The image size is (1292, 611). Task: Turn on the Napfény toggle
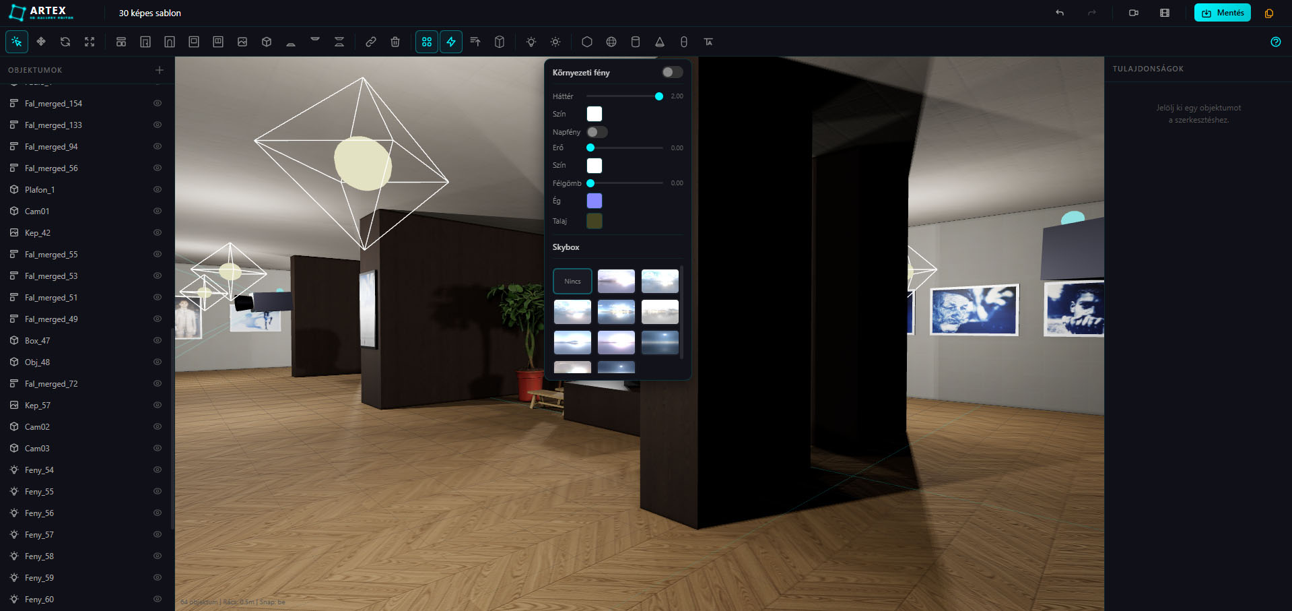[597, 132]
